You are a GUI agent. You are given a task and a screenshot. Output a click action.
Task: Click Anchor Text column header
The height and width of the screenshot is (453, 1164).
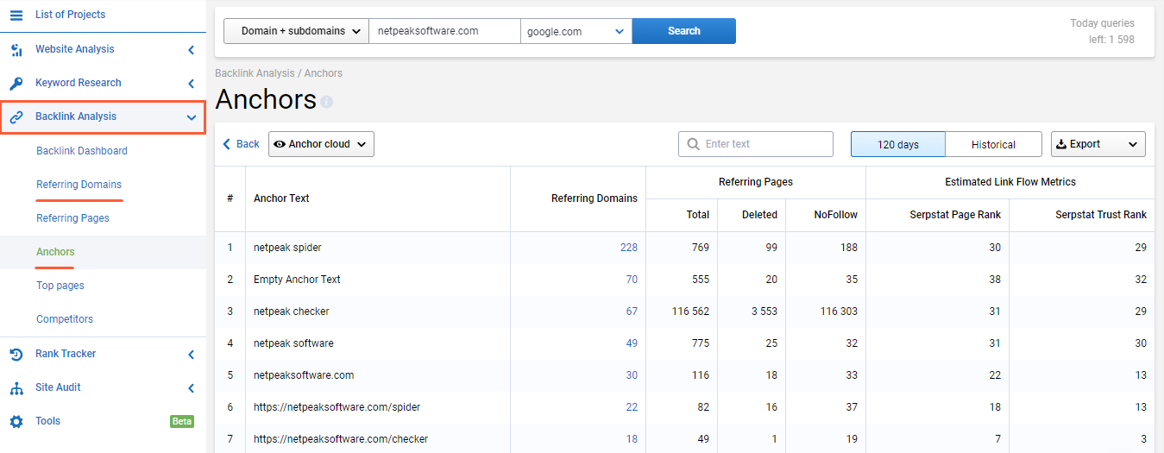pos(281,198)
